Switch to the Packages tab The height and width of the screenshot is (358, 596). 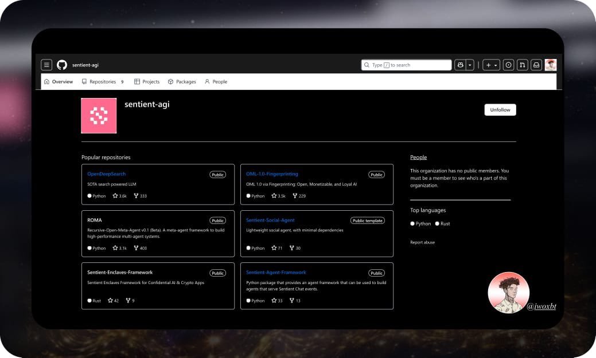(x=182, y=81)
